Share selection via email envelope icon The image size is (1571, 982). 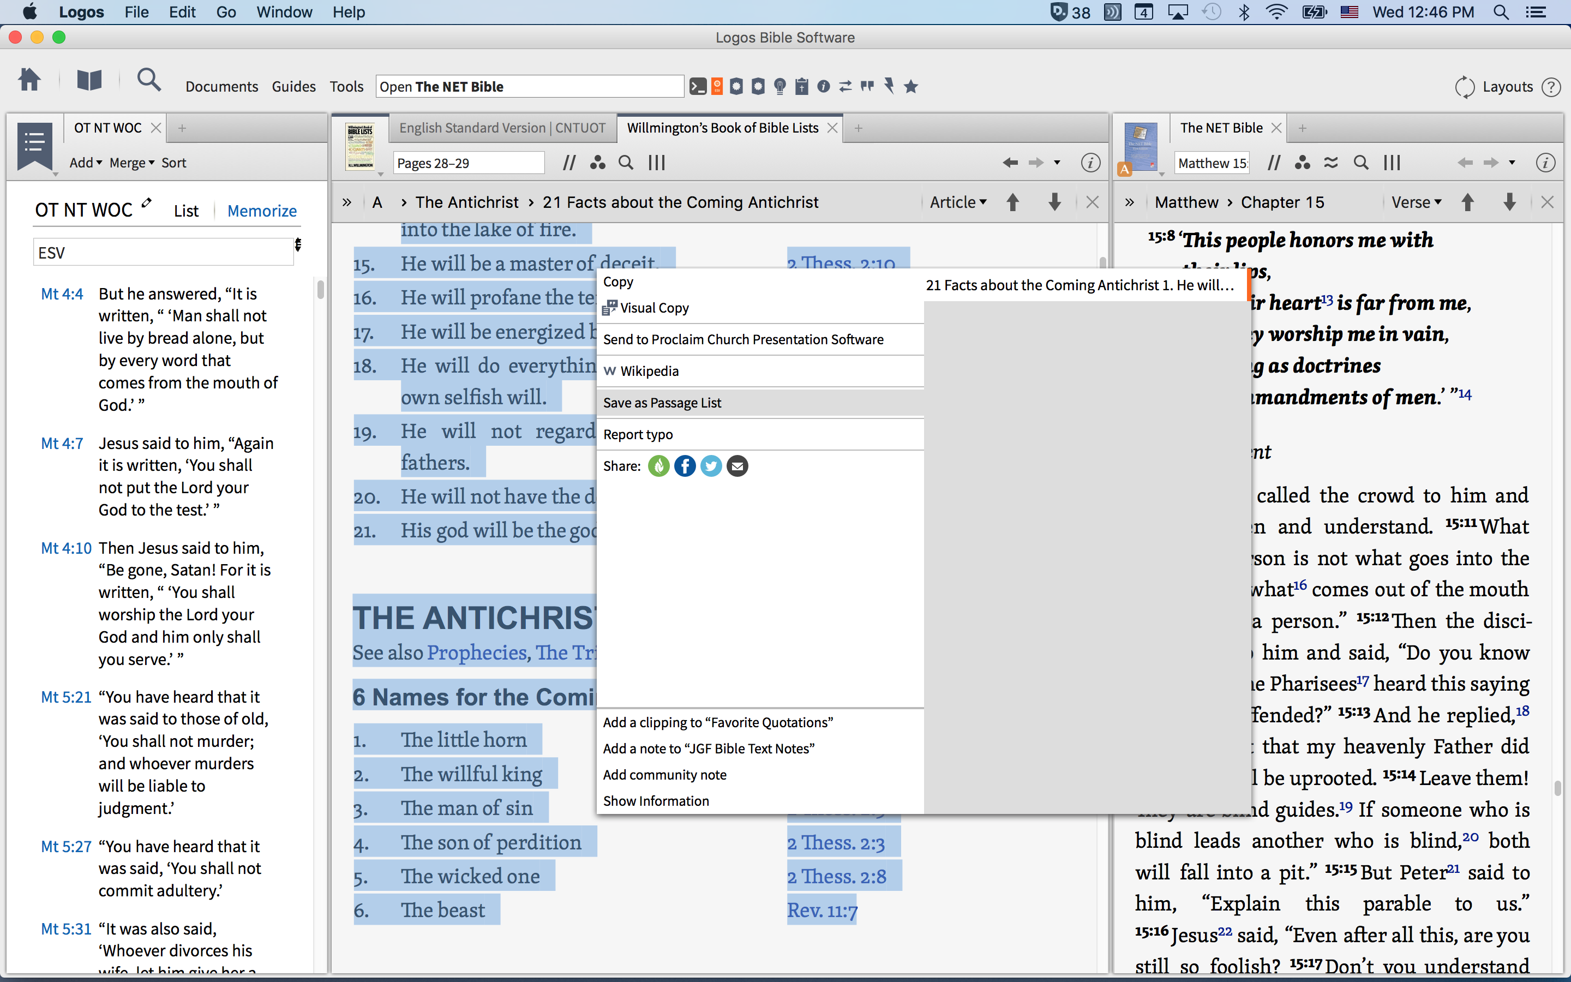pos(737,466)
